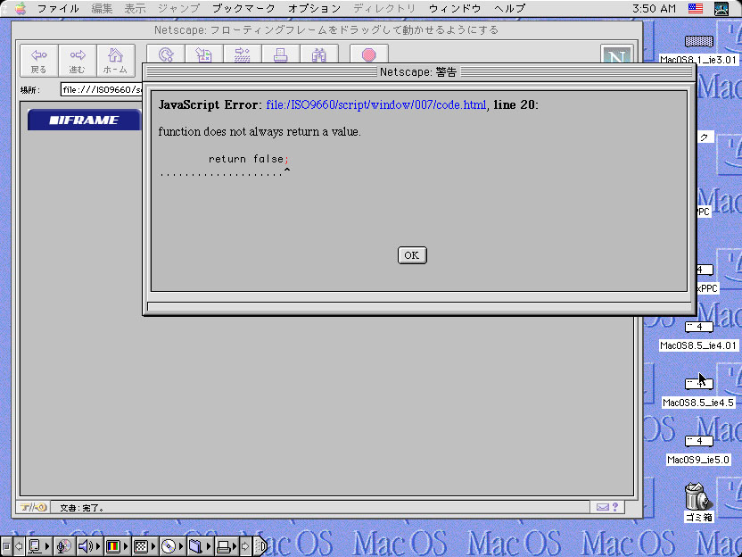This screenshot has width=742, height=557.
Task: Open the ヘルプ menu
Action: click(509, 9)
